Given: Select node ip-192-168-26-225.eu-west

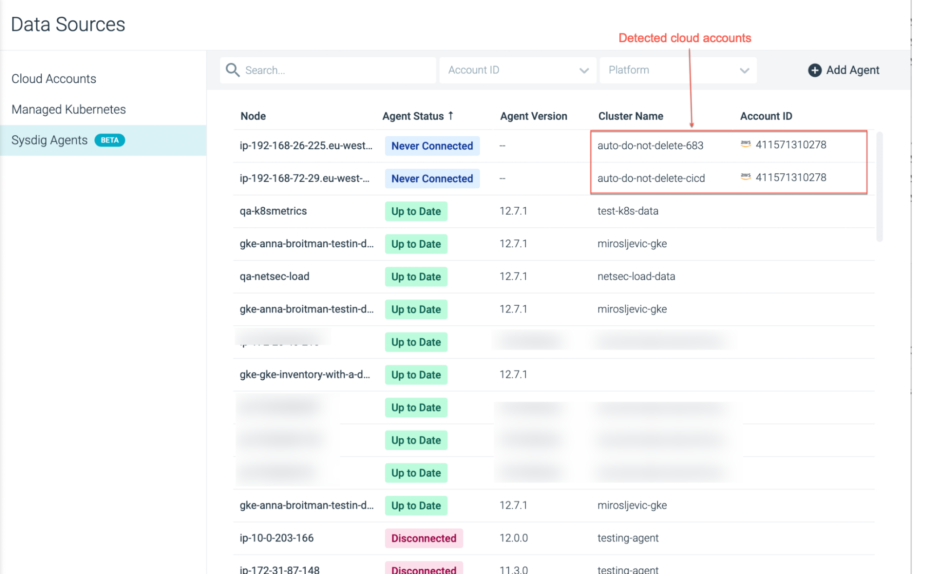Looking at the screenshot, I should point(306,145).
